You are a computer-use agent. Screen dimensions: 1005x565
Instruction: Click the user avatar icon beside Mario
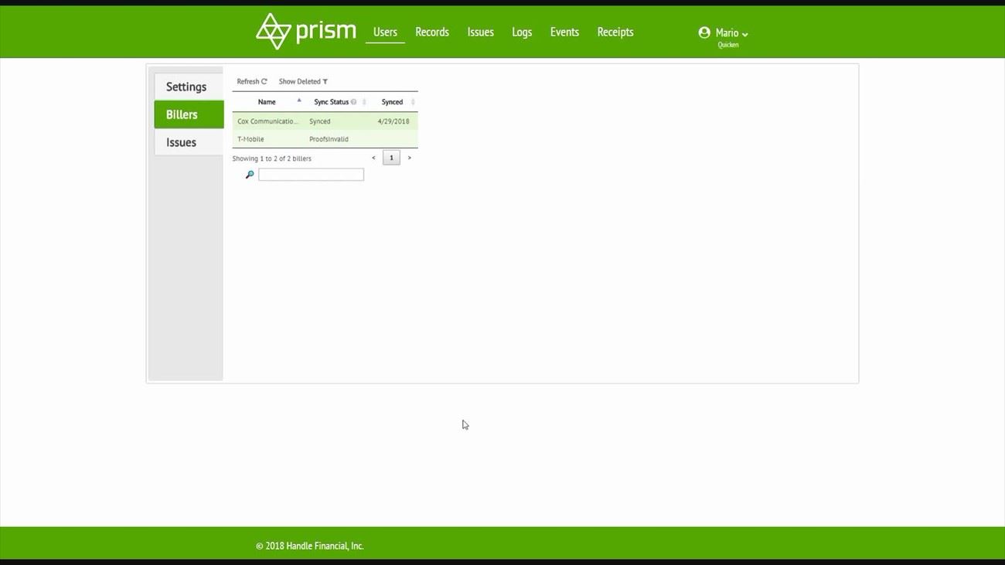coord(704,32)
